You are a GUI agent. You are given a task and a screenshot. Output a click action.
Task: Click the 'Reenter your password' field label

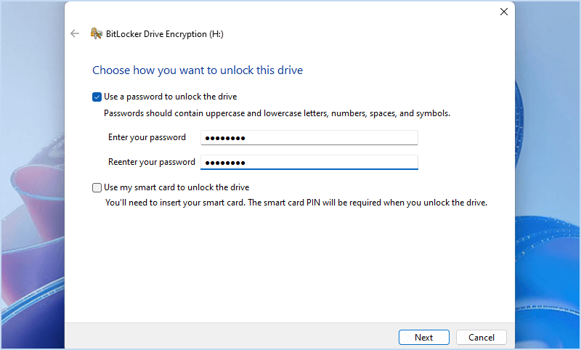coord(152,162)
